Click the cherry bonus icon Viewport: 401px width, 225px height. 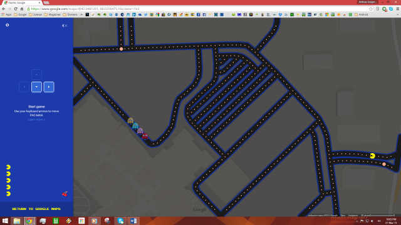coord(65,194)
